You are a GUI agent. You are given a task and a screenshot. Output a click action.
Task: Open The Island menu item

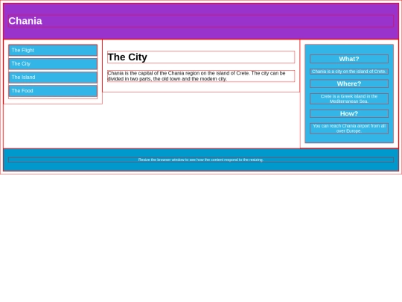(x=53, y=78)
